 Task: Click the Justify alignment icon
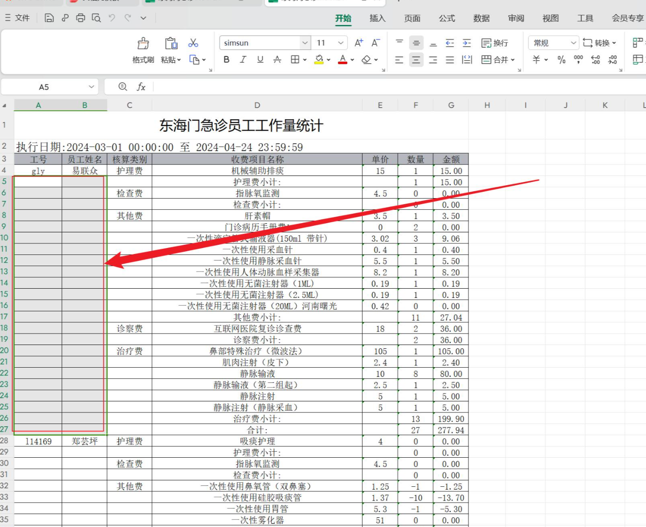(x=450, y=60)
